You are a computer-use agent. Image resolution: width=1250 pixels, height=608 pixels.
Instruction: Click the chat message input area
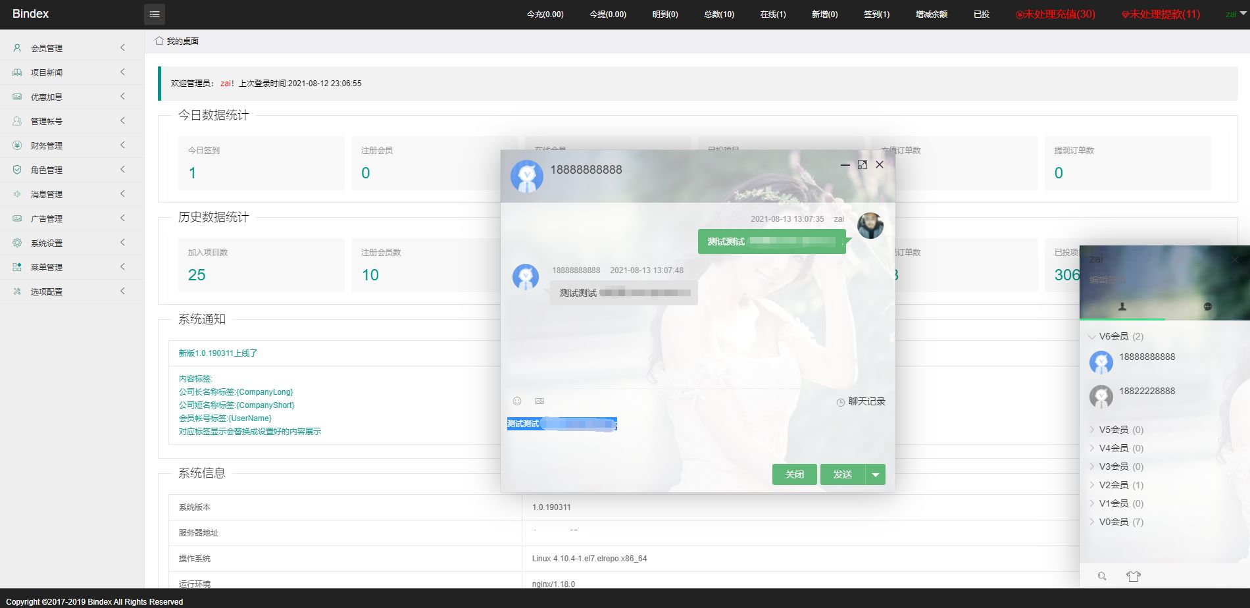pyautogui.click(x=697, y=438)
